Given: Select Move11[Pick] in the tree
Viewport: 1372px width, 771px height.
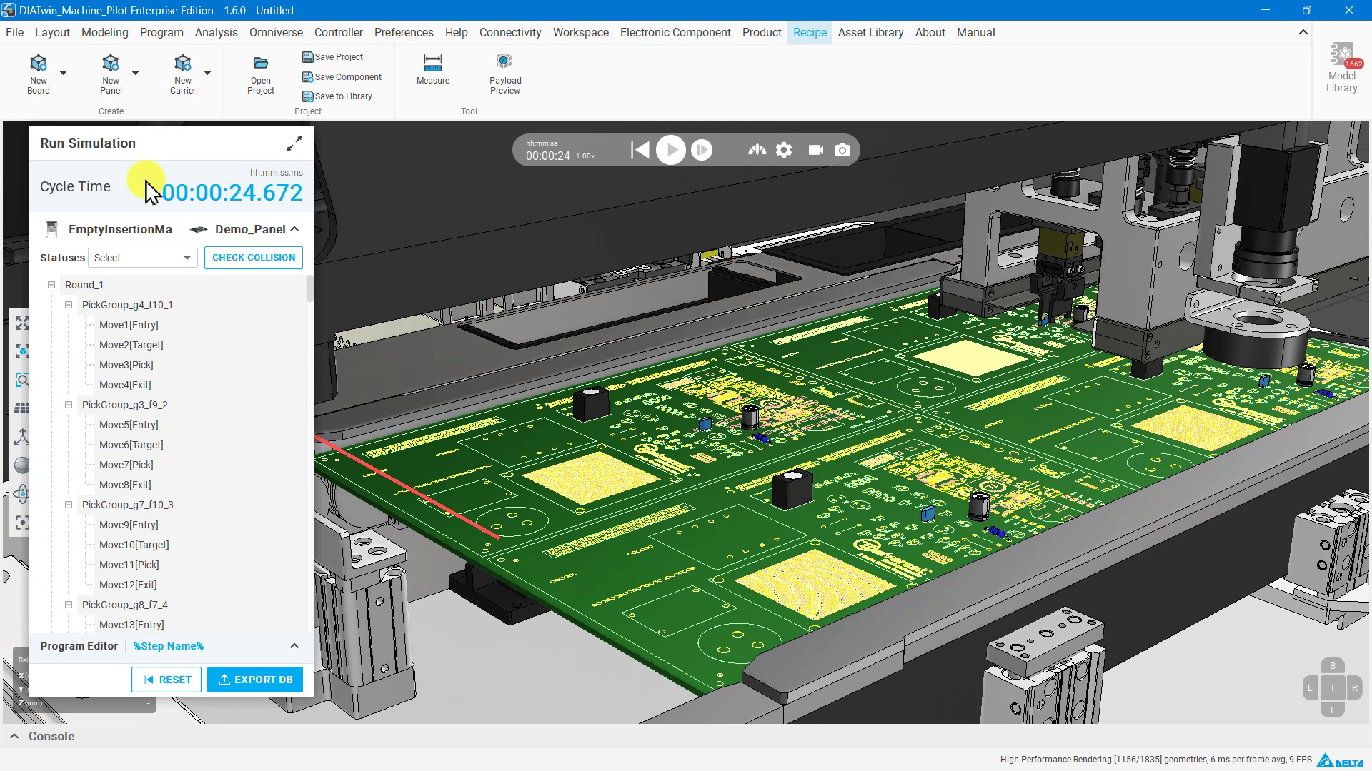Looking at the screenshot, I should [x=129, y=565].
